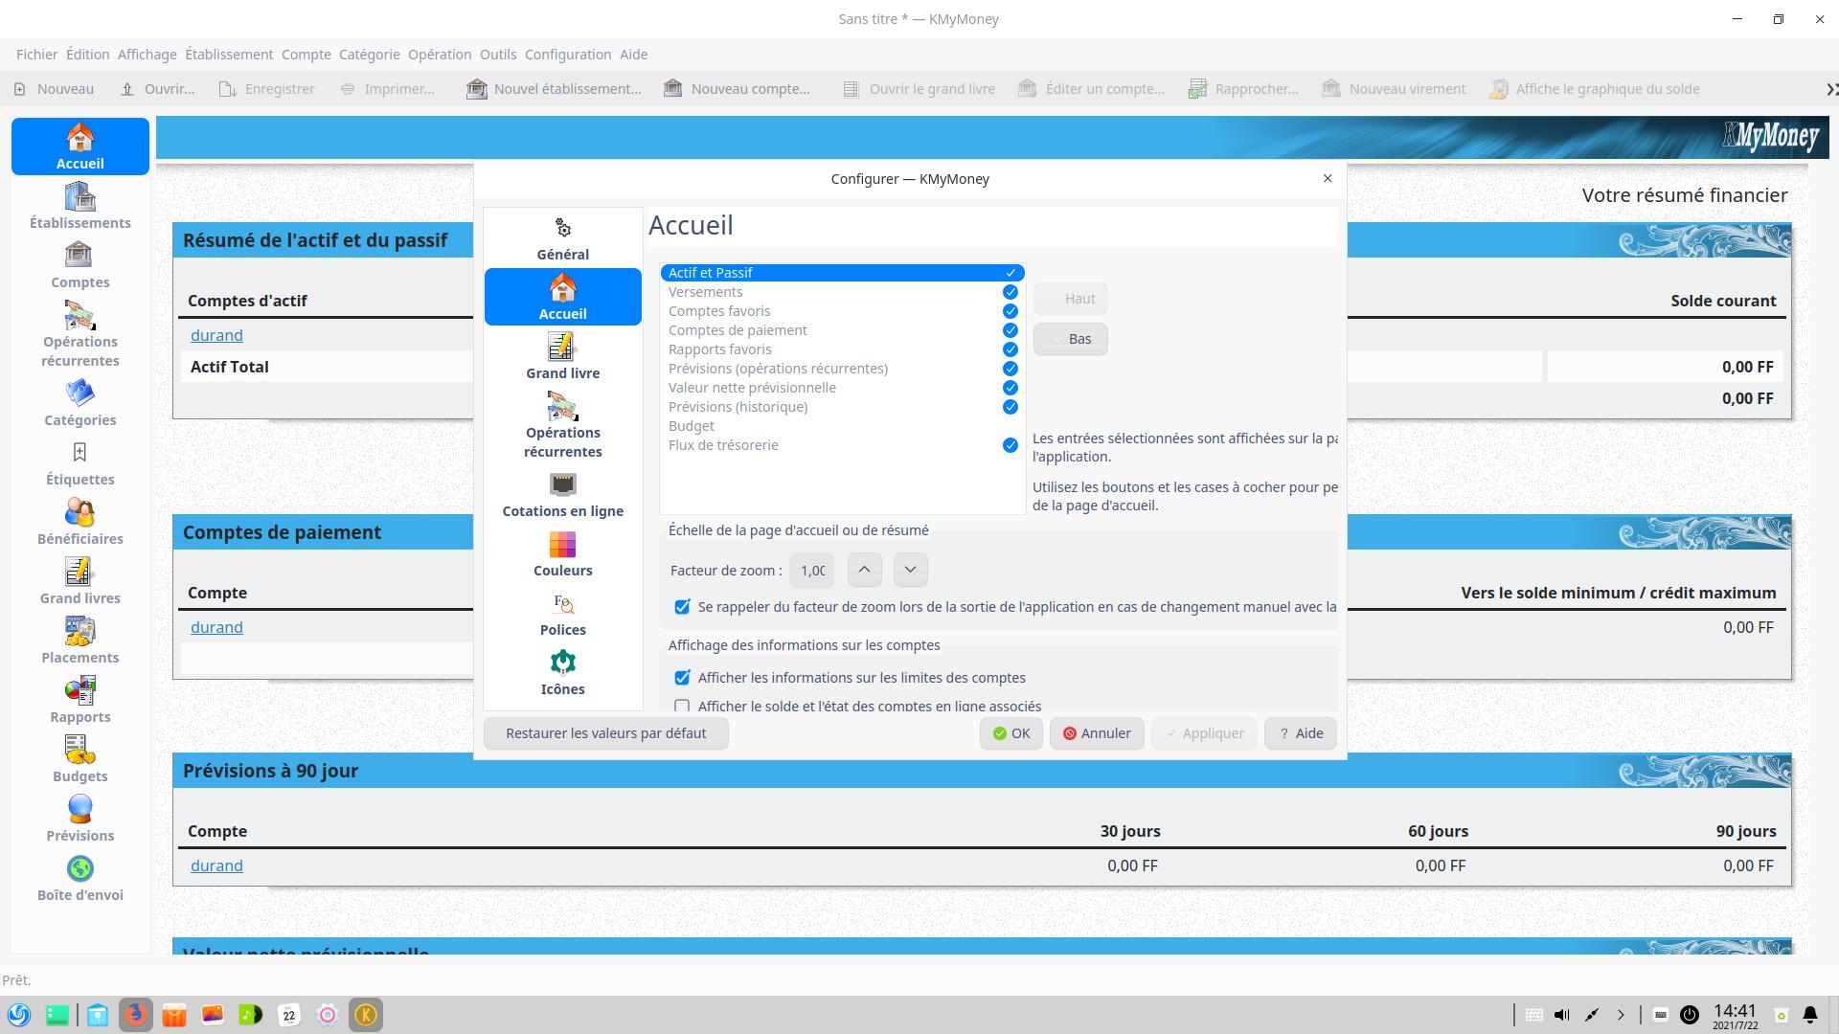The height and width of the screenshot is (1034, 1839).
Task: Open Étiquettes view in sidebar
Action: (80, 462)
